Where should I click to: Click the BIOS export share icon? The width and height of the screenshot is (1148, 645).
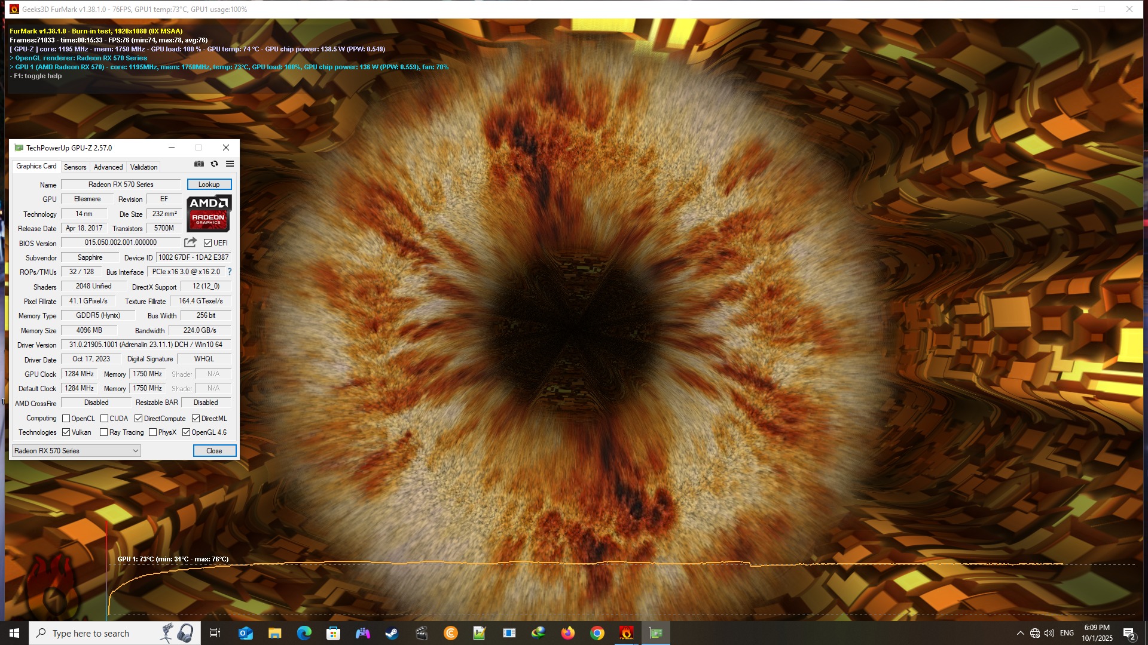pyautogui.click(x=190, y=242)
